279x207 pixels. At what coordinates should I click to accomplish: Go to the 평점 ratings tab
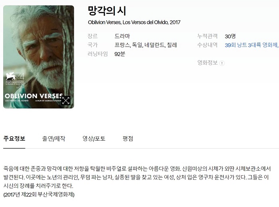pos(128,139)
